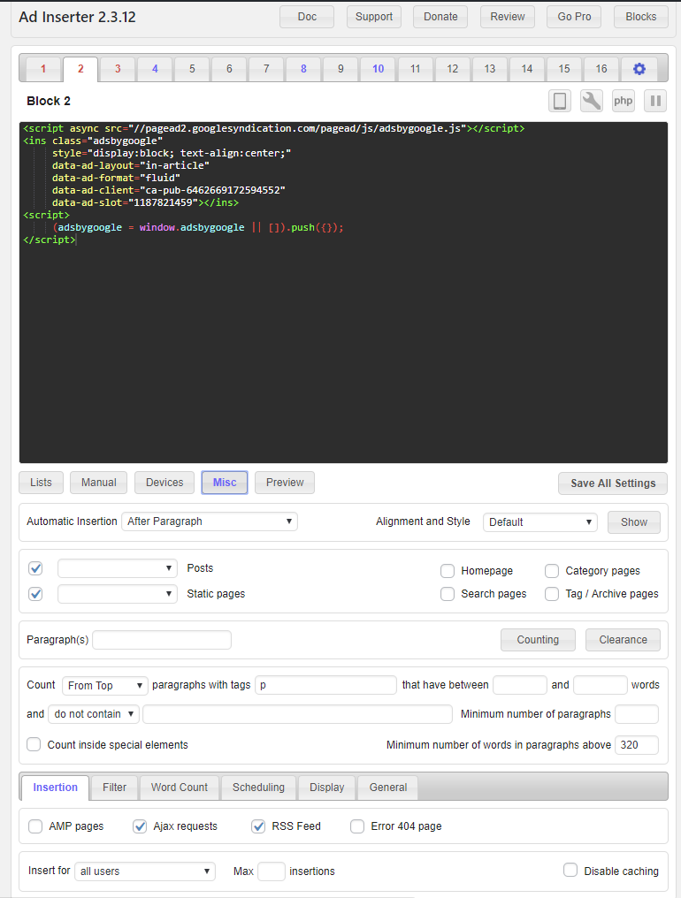Viewport: 681px width, 898px height.
Task: Open the gear general settings tab
Action: point(639,69)
